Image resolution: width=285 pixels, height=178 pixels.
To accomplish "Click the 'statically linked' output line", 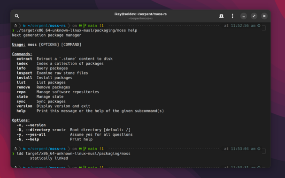I will tap(49, 158).
